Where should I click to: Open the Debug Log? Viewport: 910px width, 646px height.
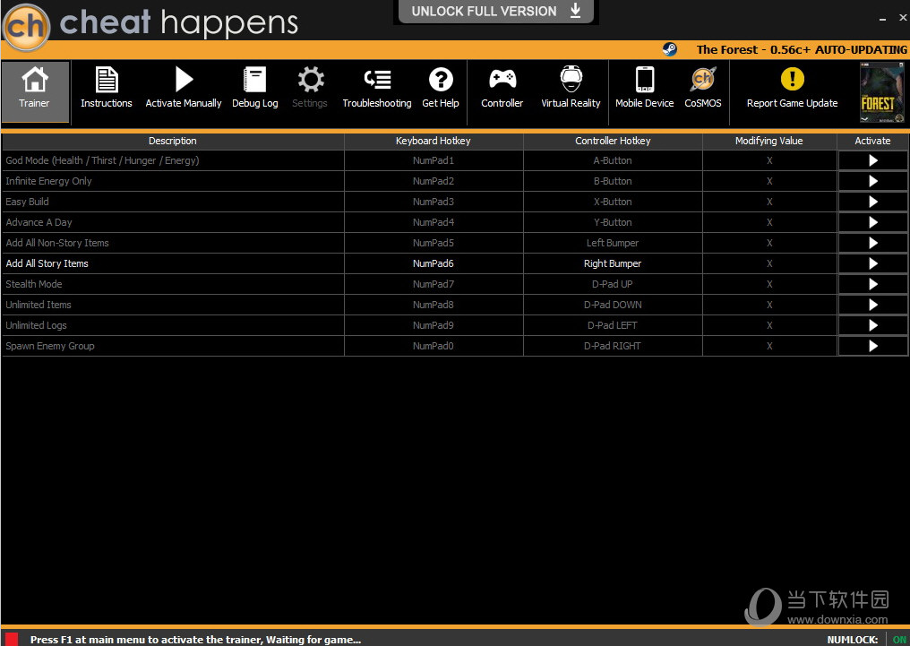coord(254,88)
